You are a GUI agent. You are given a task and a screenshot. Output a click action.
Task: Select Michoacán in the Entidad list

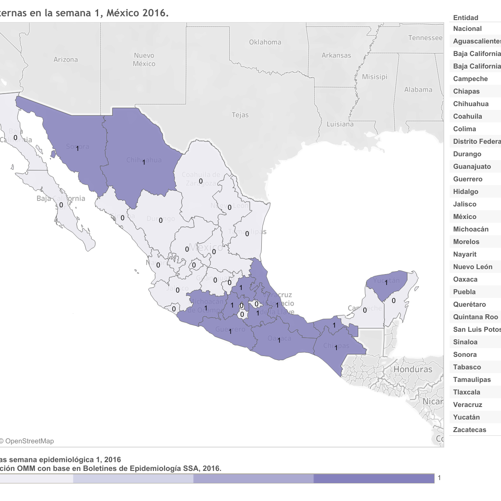(471, 229)
